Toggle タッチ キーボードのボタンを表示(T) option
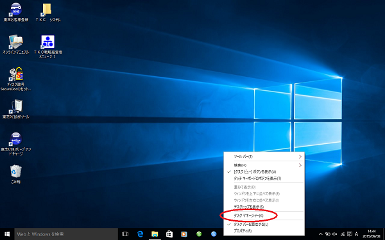This screenshot has width=385, height=240. tap(264, 179)
